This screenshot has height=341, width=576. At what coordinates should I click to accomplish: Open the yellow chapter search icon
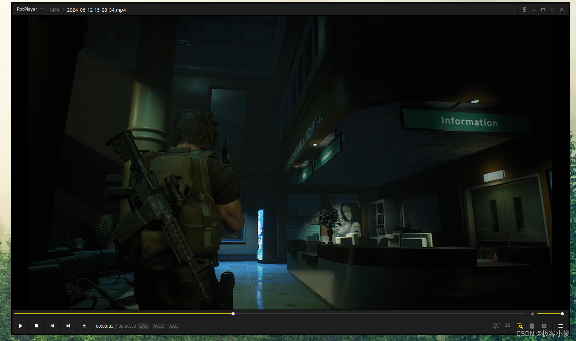pyautogui.click(x=519, y=326)
